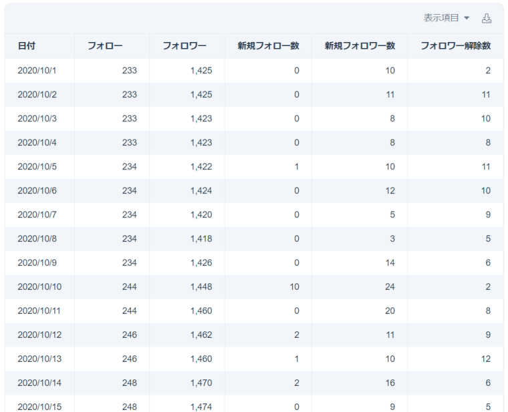Select the 2020/10/12 date cell
This screenshot has height=412, width=508.
(x=39, y=335)
